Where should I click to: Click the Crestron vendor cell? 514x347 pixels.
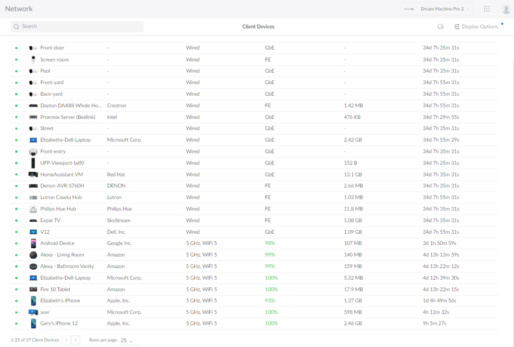[x=116, y=105]
